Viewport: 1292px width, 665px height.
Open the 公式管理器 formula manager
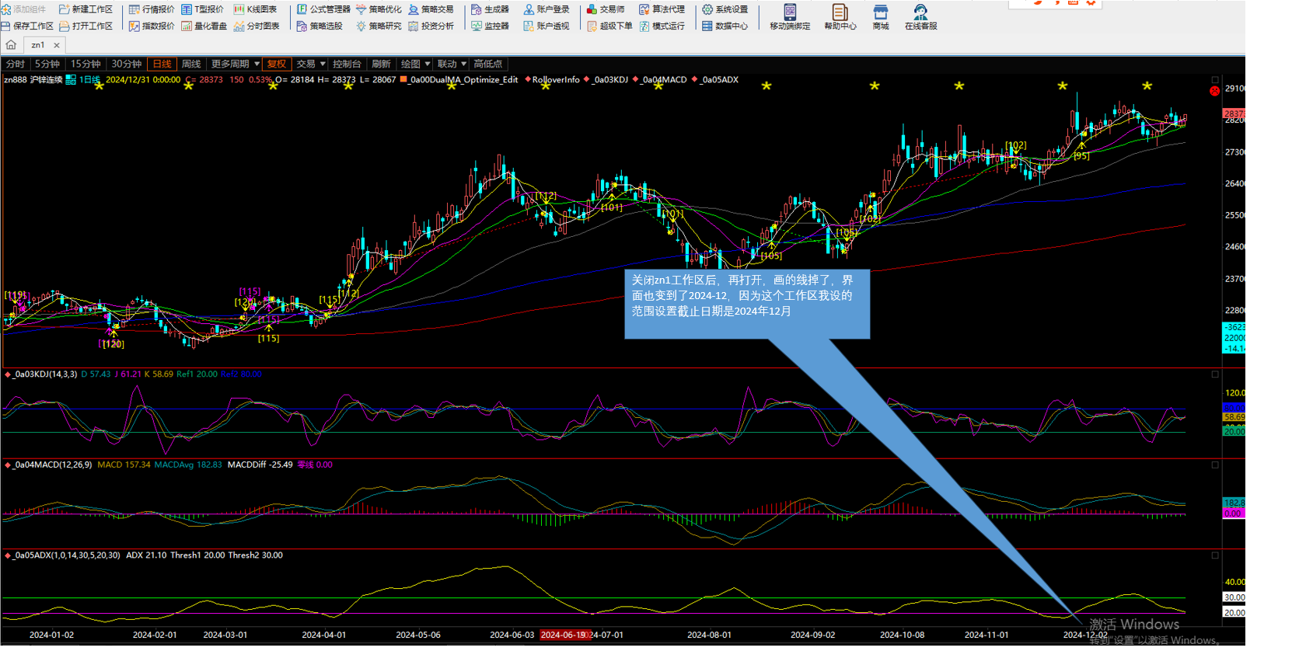[x=323, y=9]
